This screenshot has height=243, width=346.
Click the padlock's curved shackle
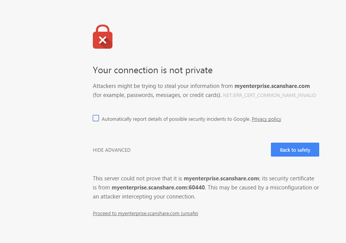point(103,29)
